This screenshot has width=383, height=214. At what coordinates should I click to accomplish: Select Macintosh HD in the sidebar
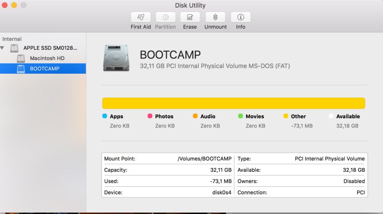(43, 58)
